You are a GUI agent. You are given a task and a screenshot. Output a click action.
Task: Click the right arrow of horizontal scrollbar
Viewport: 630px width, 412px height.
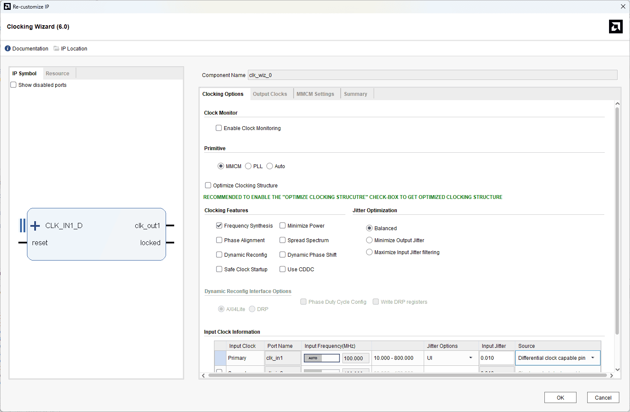click(x=612, y=376)
